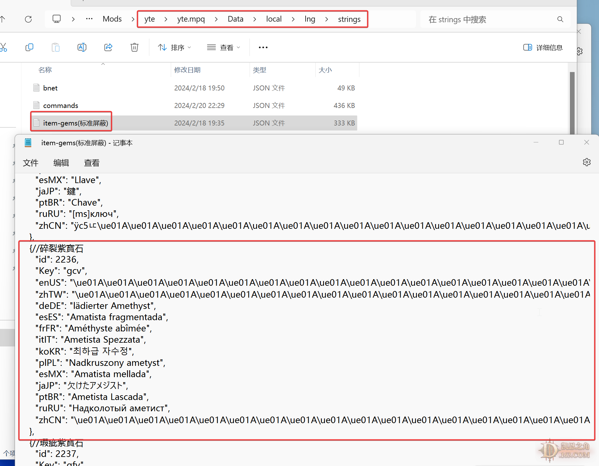Click the Cut scissors icon
The width and height of the screenshot is (599, 466).
pyautogui.click(x=3, y=47)
